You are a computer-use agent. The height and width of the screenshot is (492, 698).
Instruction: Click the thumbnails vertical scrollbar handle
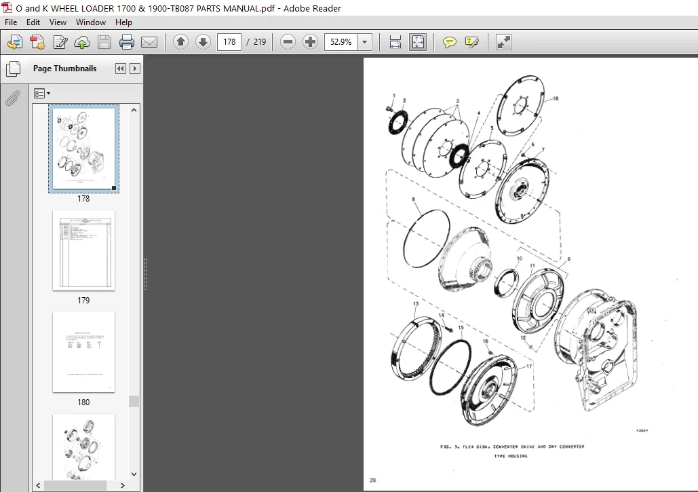point(134,401)
